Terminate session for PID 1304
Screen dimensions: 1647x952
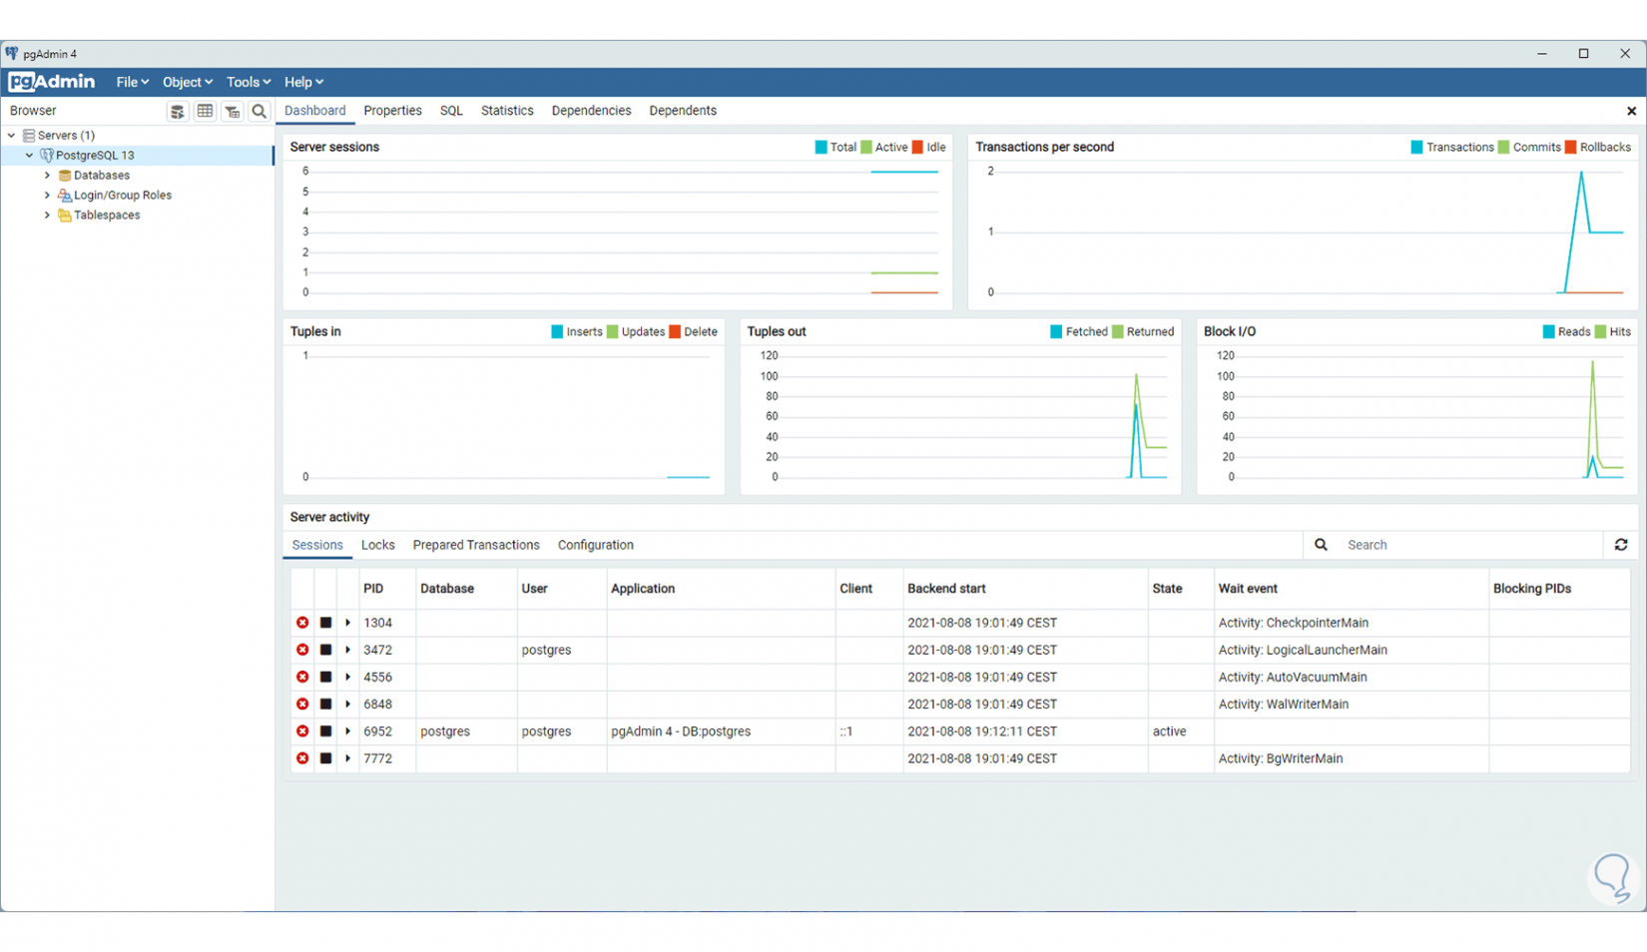[x=302, y=623]
